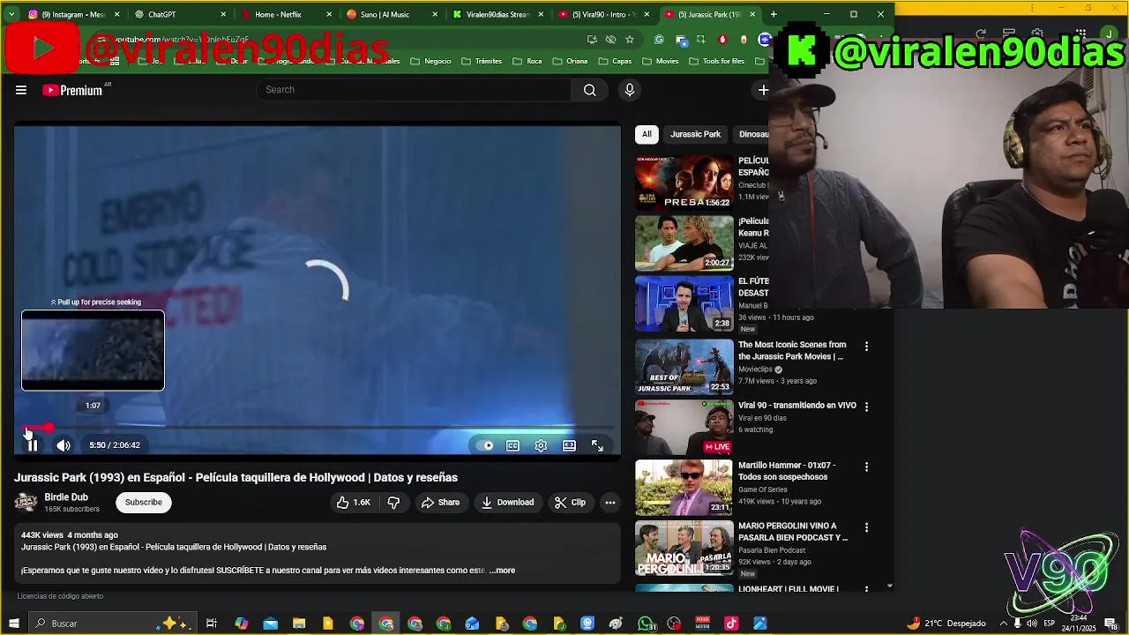Switch to the Suno AI Music tab

point(391,14)
